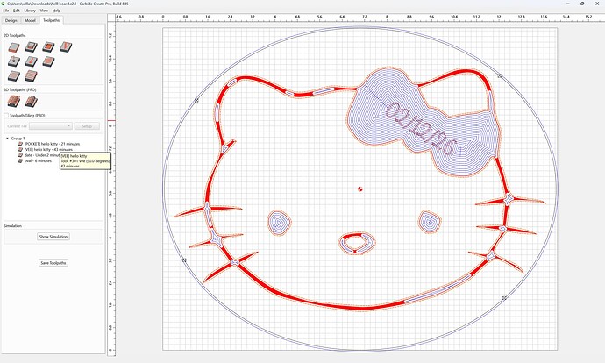Screen dimensions: 605x363
Task: Open the Edit menu
Action: click(16, 11)
